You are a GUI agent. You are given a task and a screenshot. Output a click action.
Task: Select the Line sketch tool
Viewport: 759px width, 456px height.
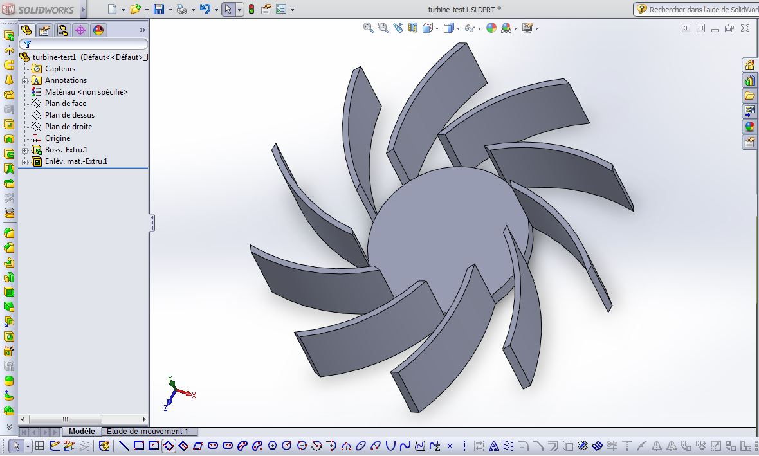click(124, 445)
